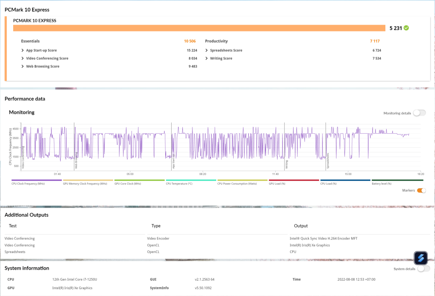Click the green validation checkmark icon
The height and width of the screenshot is (296, 435).
coord(406,28)
